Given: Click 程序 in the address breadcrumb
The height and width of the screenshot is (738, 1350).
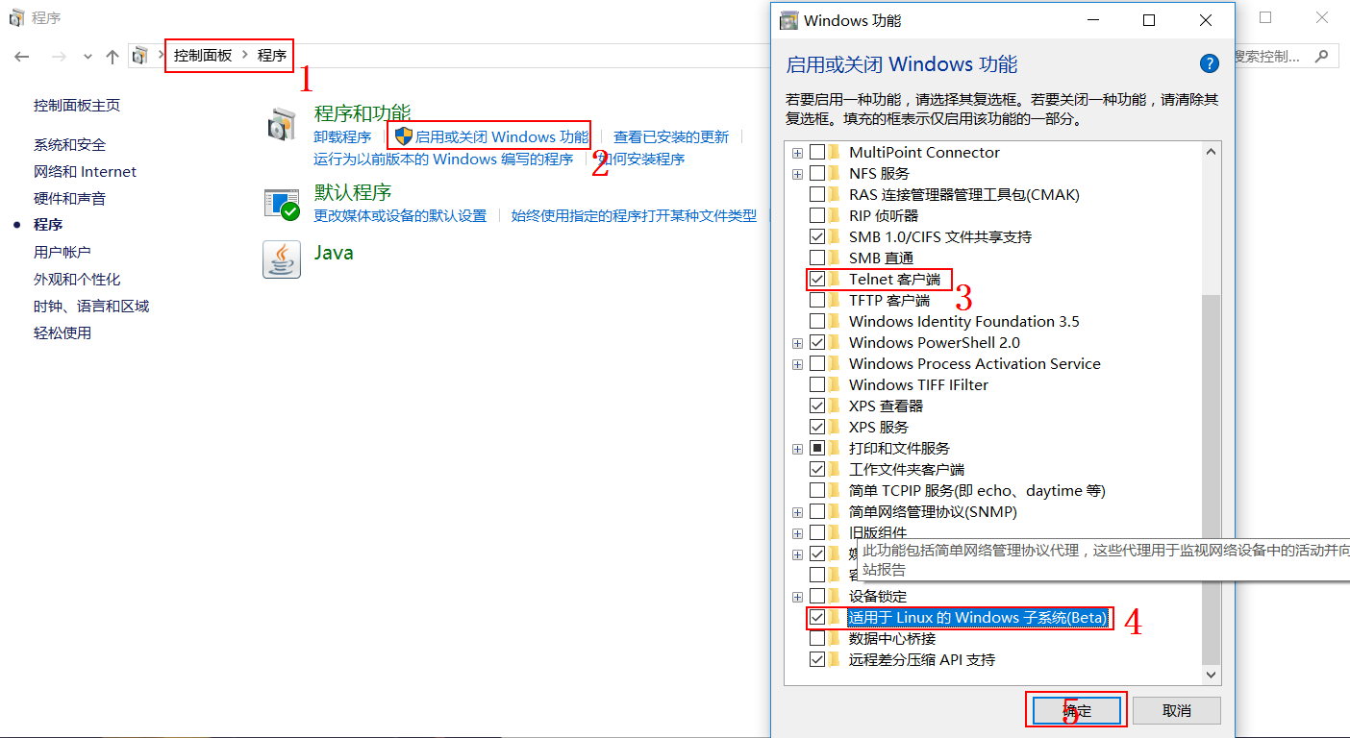Looking at the screenshot, I should click(x=272, y=56).
